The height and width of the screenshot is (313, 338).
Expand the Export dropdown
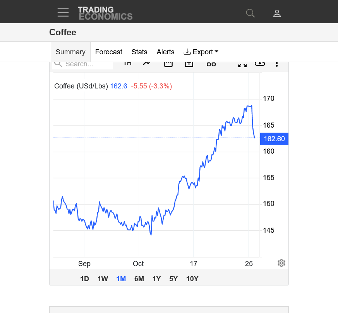(x=201, y=52)
